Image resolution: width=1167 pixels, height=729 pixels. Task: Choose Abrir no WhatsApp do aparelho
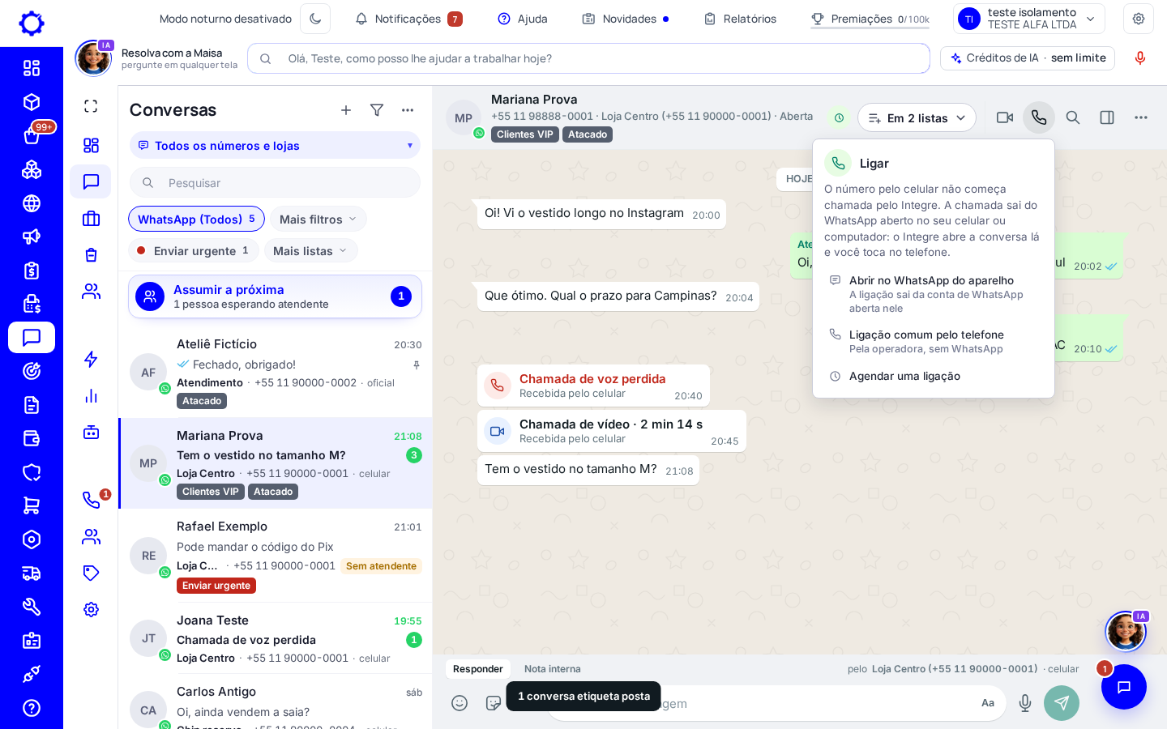point(934,293)
